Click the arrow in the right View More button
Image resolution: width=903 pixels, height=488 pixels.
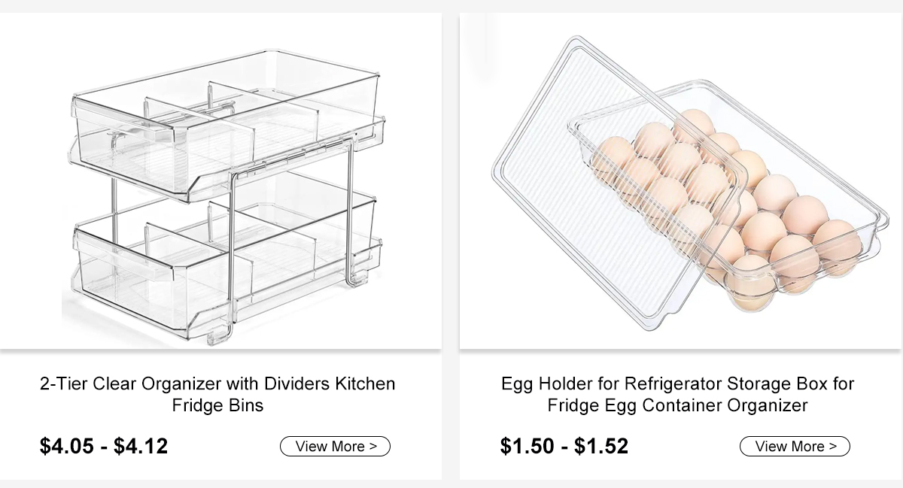click(x=833, y=446)
